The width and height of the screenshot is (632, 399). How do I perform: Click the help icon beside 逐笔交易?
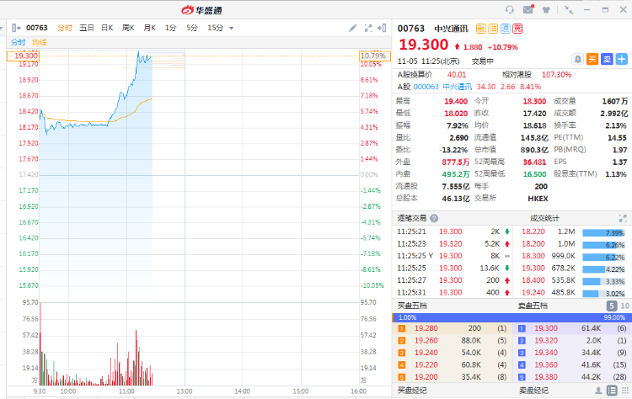coord(434,218)
